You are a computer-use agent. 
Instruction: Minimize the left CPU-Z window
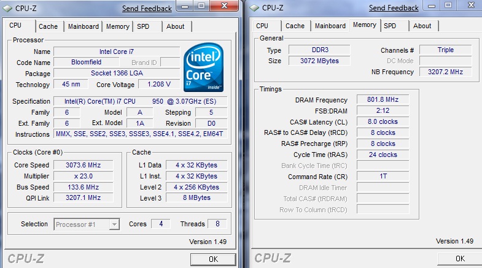point(185,6)
